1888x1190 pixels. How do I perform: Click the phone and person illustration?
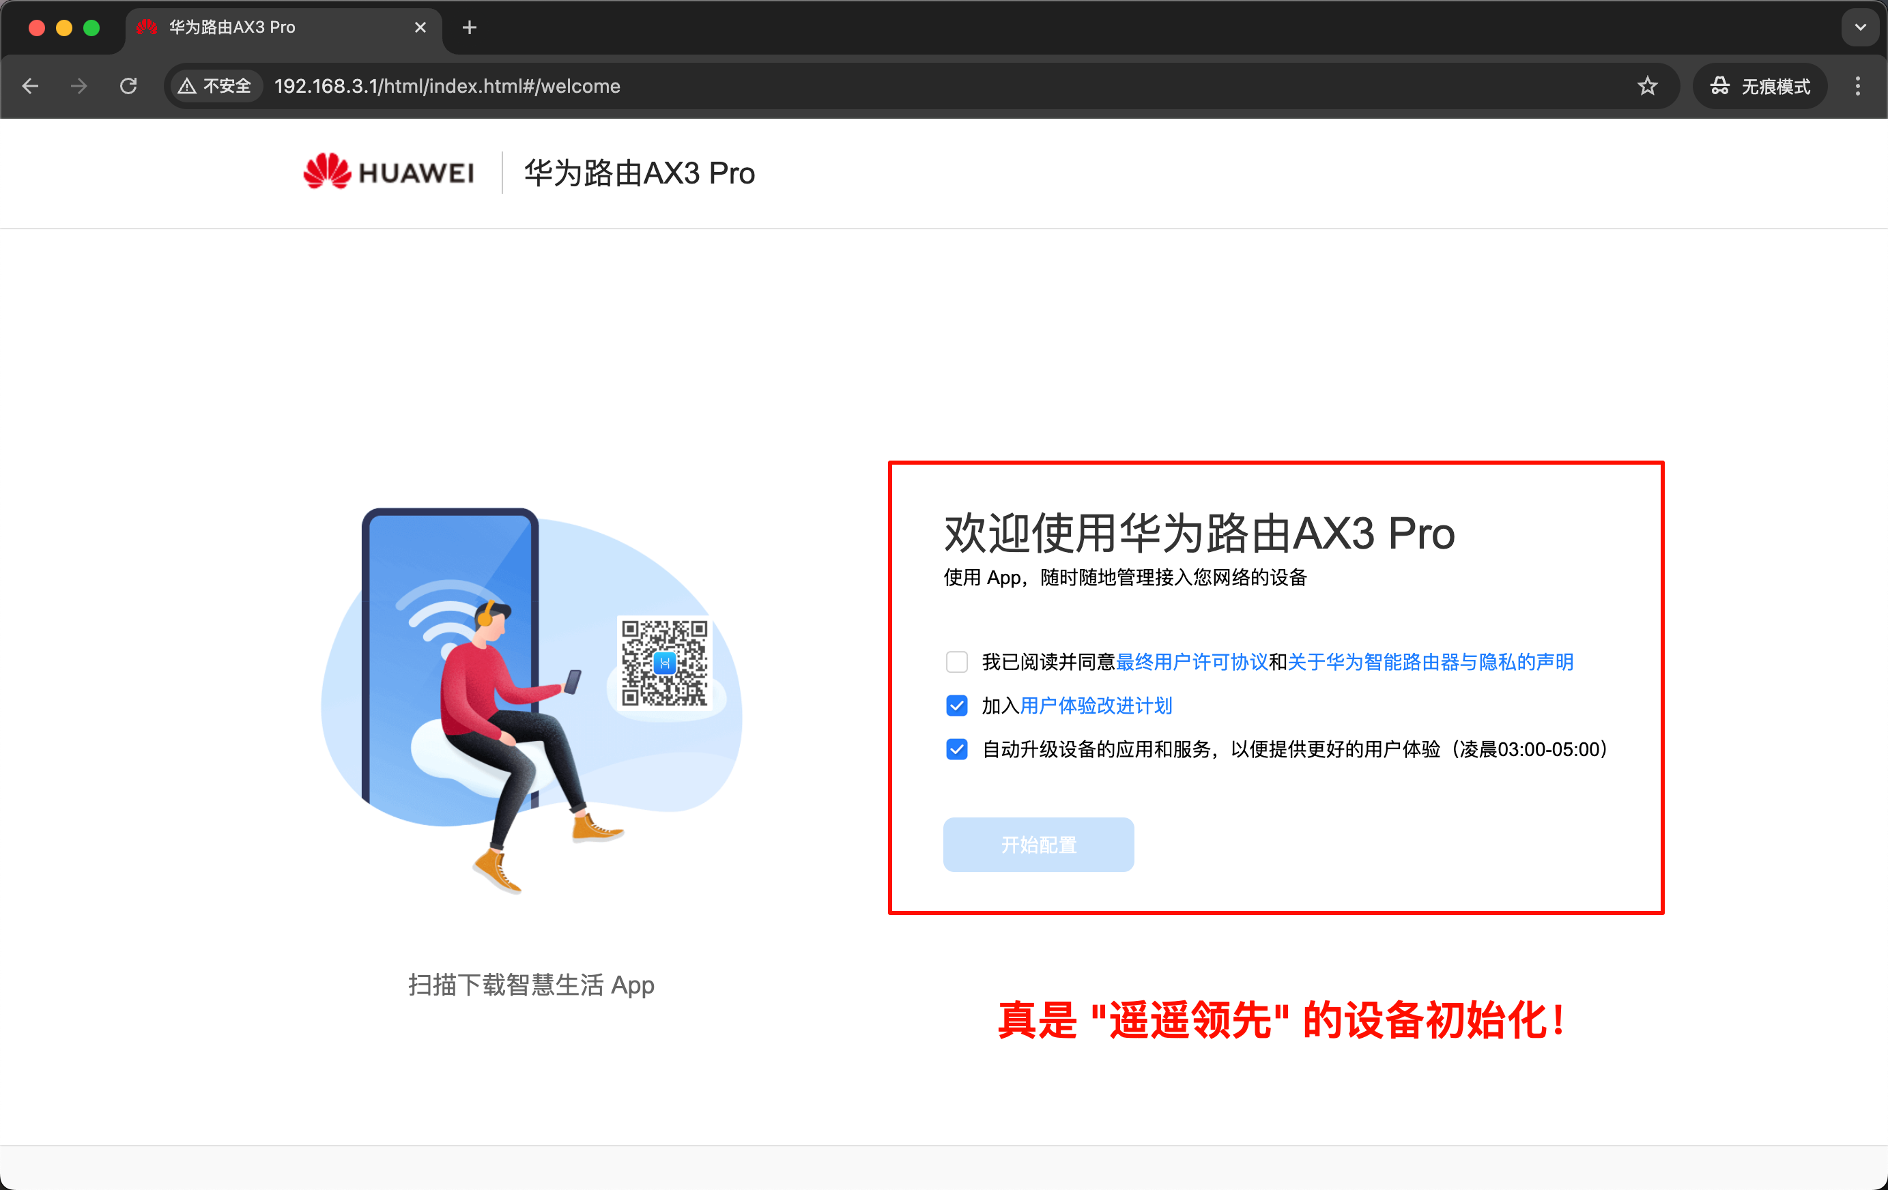pos(532,701)
